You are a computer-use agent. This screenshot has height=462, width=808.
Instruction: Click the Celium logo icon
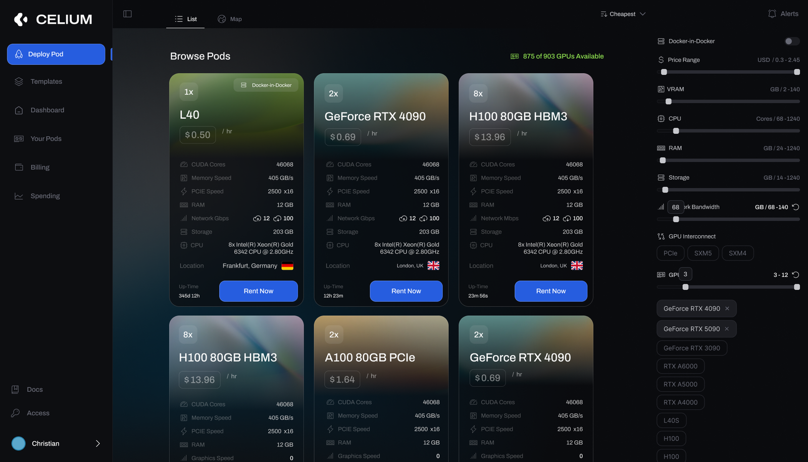(21, 19)
